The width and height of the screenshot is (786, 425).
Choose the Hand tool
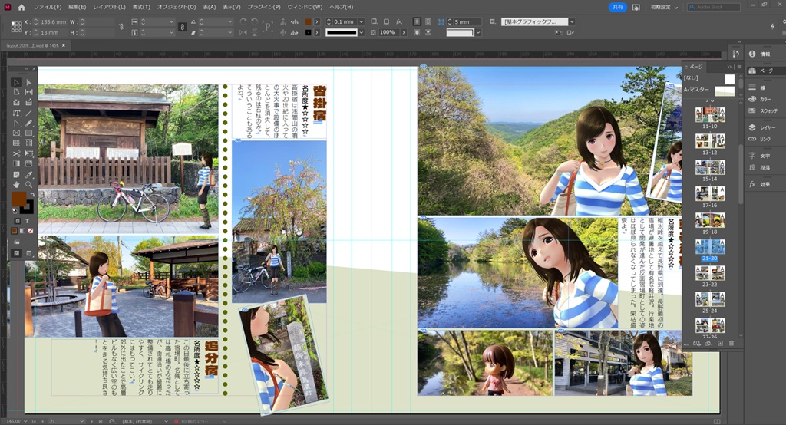17,184
